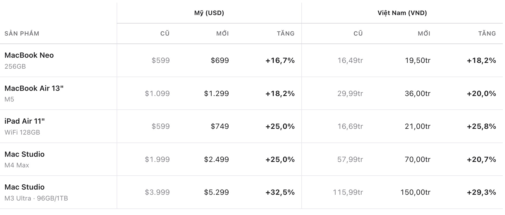Screen dimensions: 505x215
Task: Click the SẢN PHẨM column header
Action: (22, 33)
